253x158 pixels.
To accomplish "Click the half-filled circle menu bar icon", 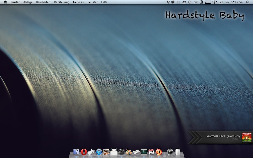I will click(201, 2).
